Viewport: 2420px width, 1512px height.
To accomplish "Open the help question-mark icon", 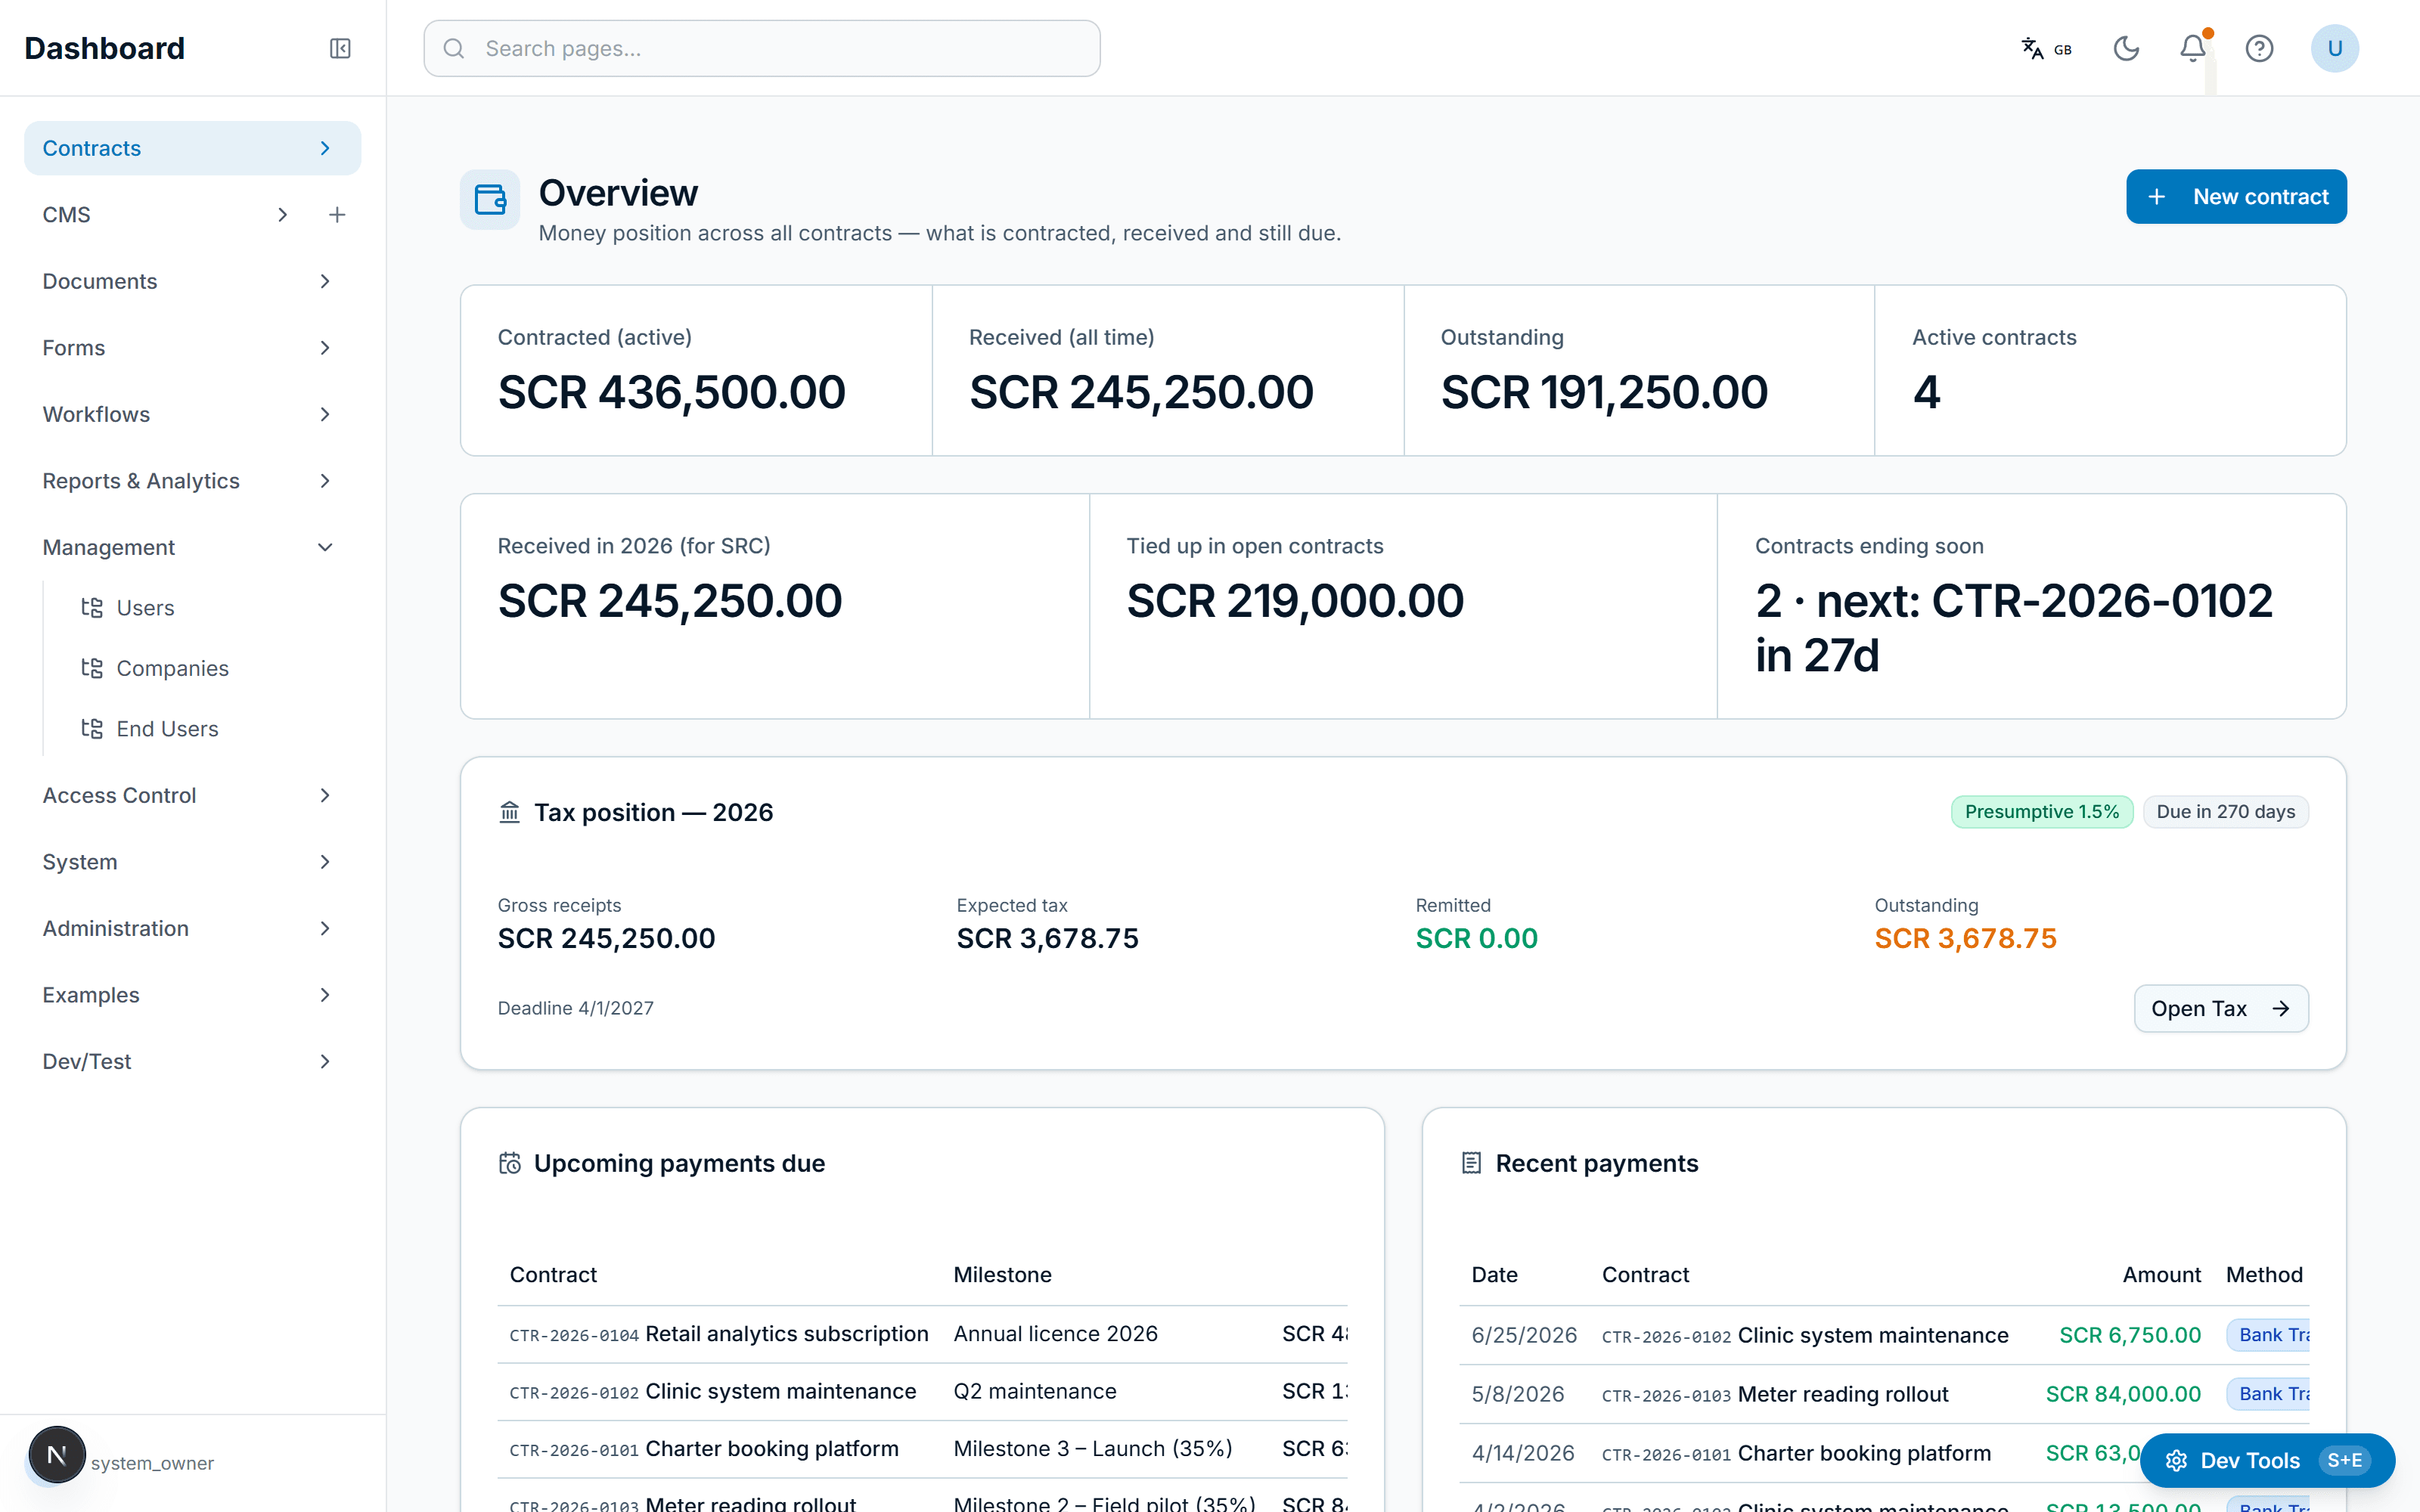I will [2259, 48].
